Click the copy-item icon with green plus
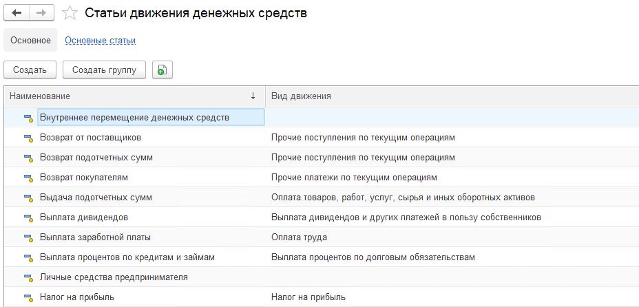639x307 pixels. (162, 70)
